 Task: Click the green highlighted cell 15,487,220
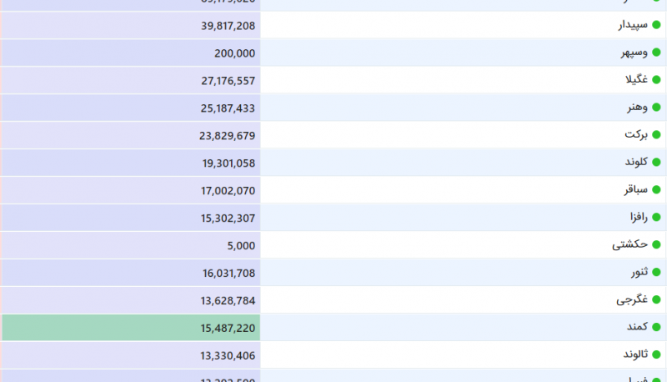[131, 328]
